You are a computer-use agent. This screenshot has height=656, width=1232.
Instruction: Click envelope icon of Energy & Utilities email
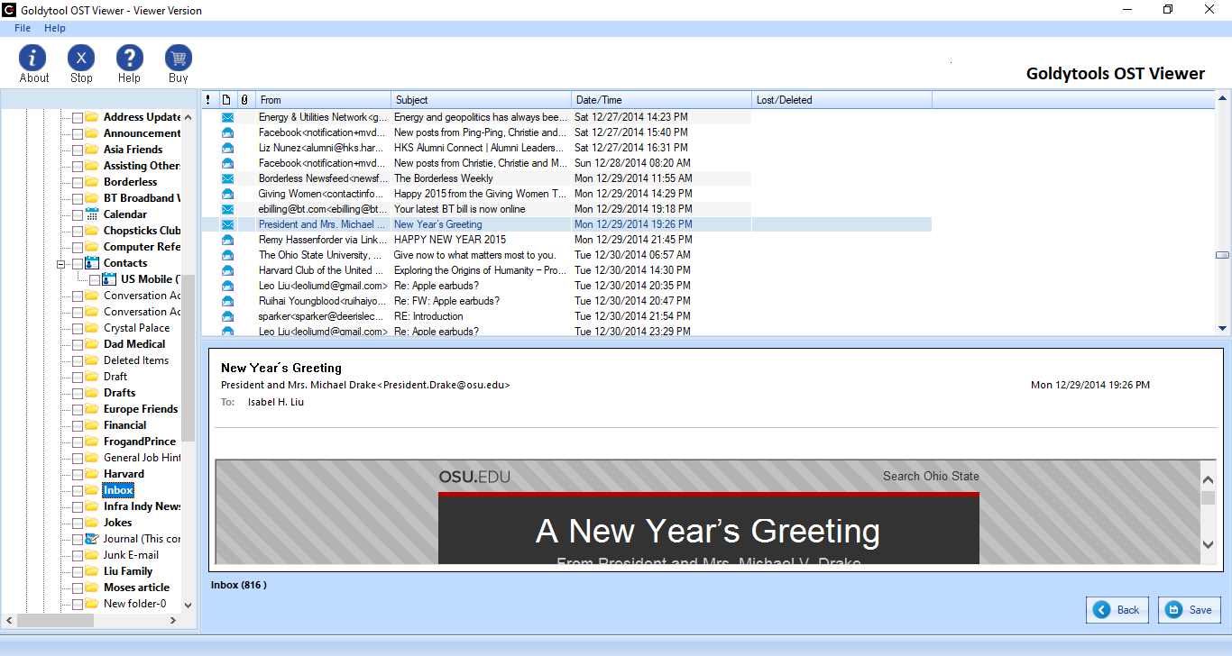click(227, 117)
